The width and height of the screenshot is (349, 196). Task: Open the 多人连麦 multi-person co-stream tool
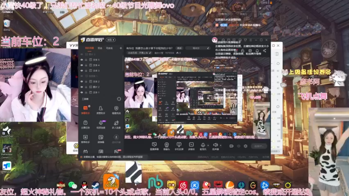[116, 125]
